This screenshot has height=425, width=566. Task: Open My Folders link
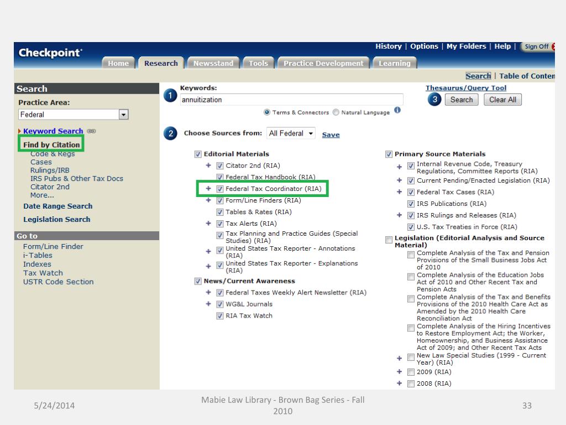466,46
